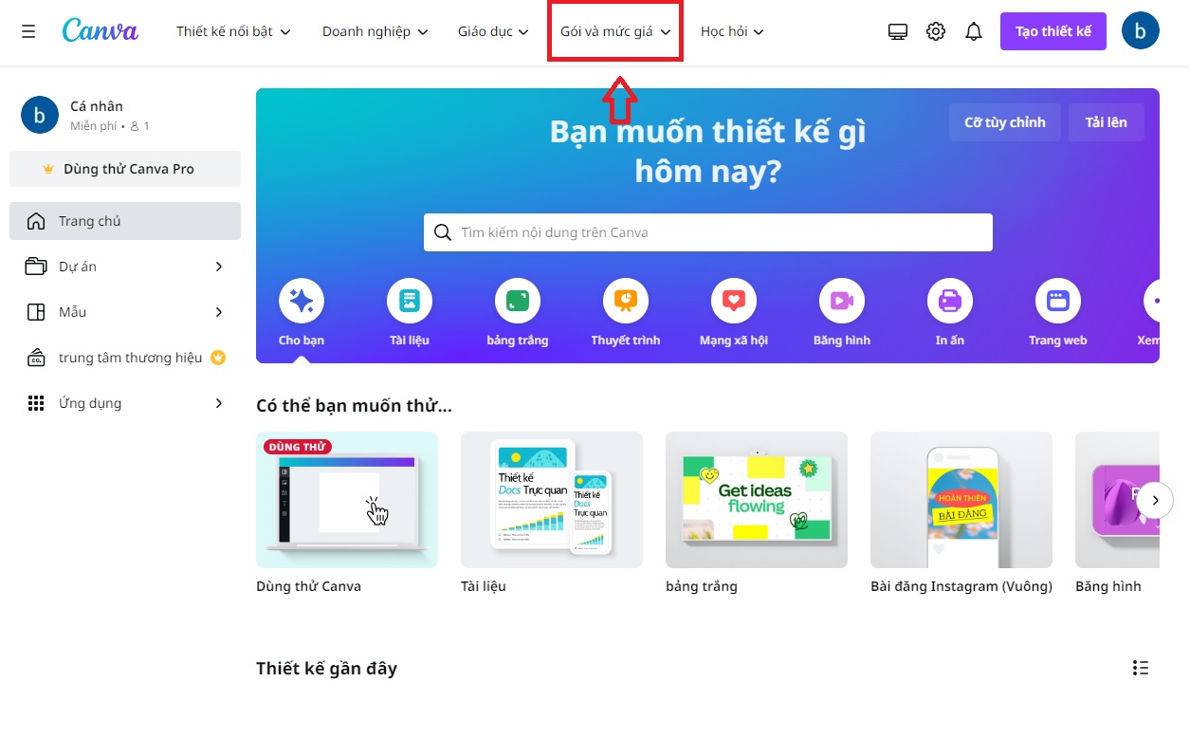Click the Ứng dụng grid icon
This screenshot has height=756, width=1190.
point(36,403)
